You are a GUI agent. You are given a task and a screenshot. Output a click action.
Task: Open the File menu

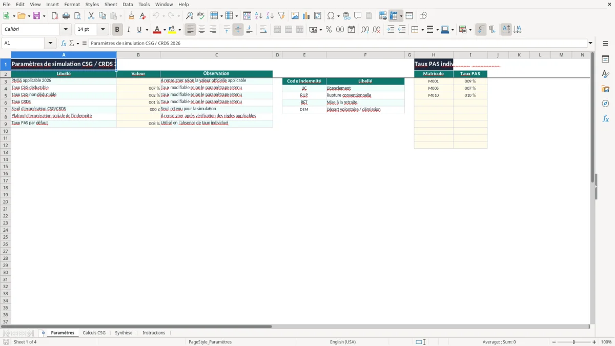7,4
